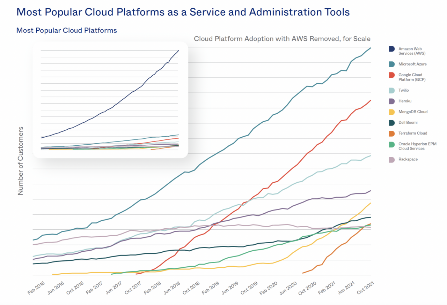Open the inset AWS comparison chart
The image size is (447, 305).
point(110,101)
